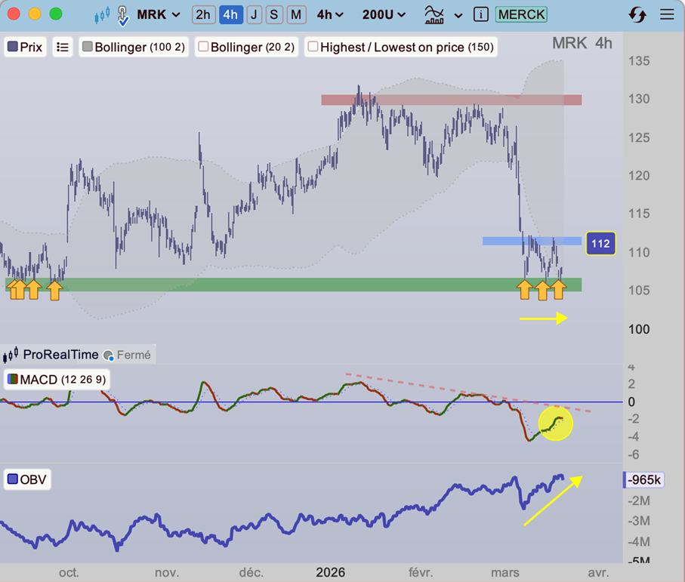Click the 2026 label on time axis

[331, 572]
